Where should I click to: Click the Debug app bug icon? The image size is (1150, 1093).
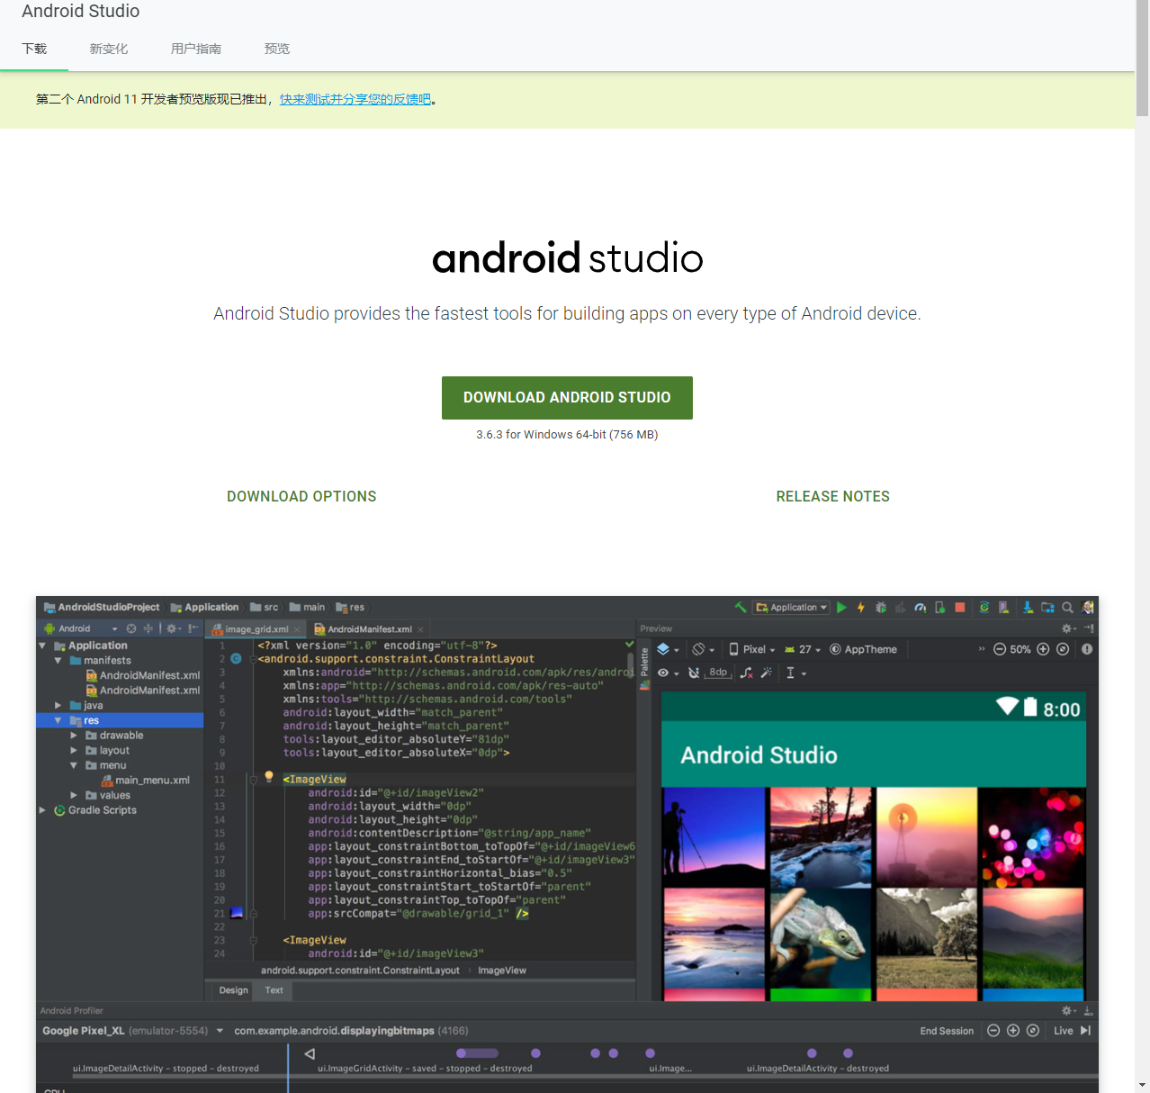point(881,608)
